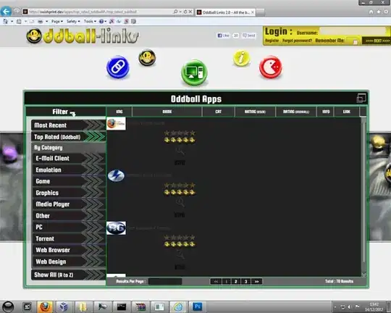The height and width of the screenshot is (313, 391).
Task: Open the green computer apps ball icon
Action: tap(194, 72)
